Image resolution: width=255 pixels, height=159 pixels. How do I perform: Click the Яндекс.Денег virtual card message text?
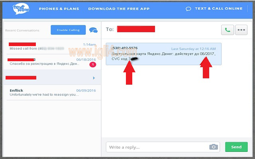163,56
